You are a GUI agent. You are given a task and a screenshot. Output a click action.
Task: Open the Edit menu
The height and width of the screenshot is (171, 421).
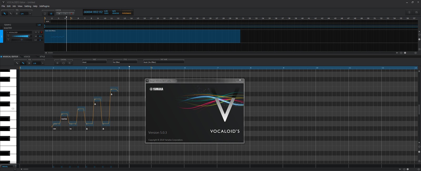[x=9, y=6]
